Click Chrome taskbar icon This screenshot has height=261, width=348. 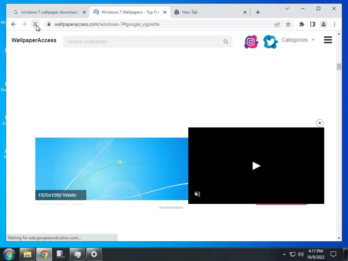(x=44, y=254)
